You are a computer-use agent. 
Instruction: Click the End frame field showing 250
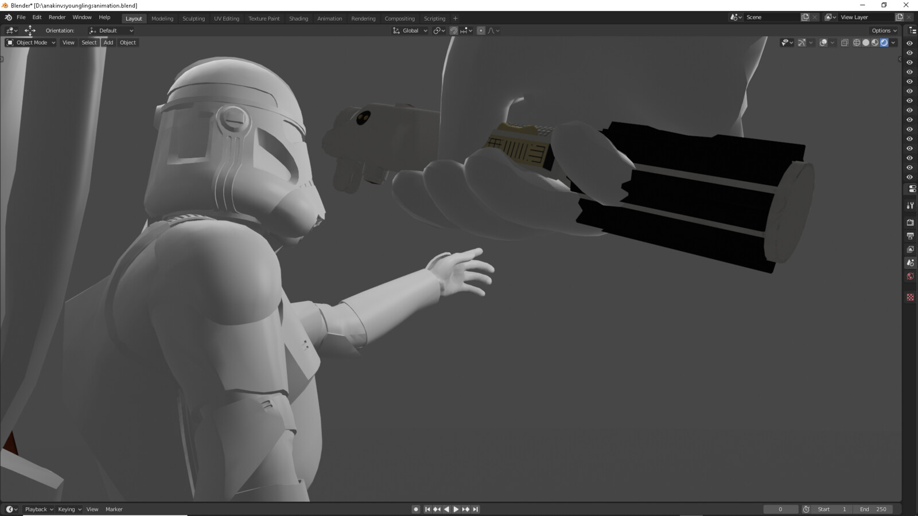(873, 509)
